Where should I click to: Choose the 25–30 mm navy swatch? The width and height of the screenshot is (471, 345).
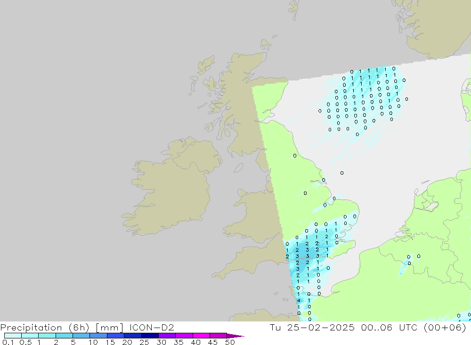click(x=150, y=336)
